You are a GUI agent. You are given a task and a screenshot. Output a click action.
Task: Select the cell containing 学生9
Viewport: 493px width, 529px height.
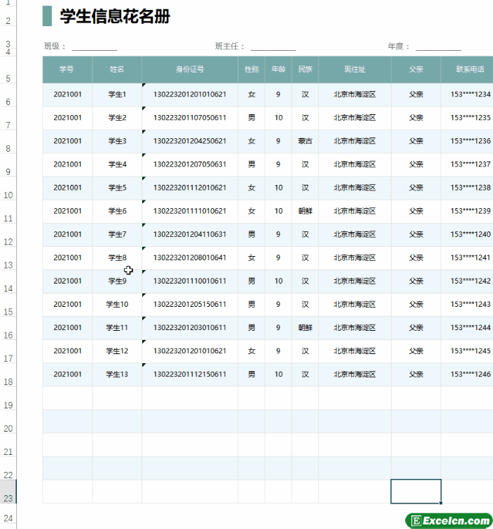click(x=117, y=281)
